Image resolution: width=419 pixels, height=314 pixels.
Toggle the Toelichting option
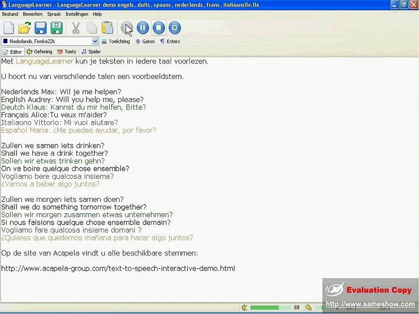[116, 41]
